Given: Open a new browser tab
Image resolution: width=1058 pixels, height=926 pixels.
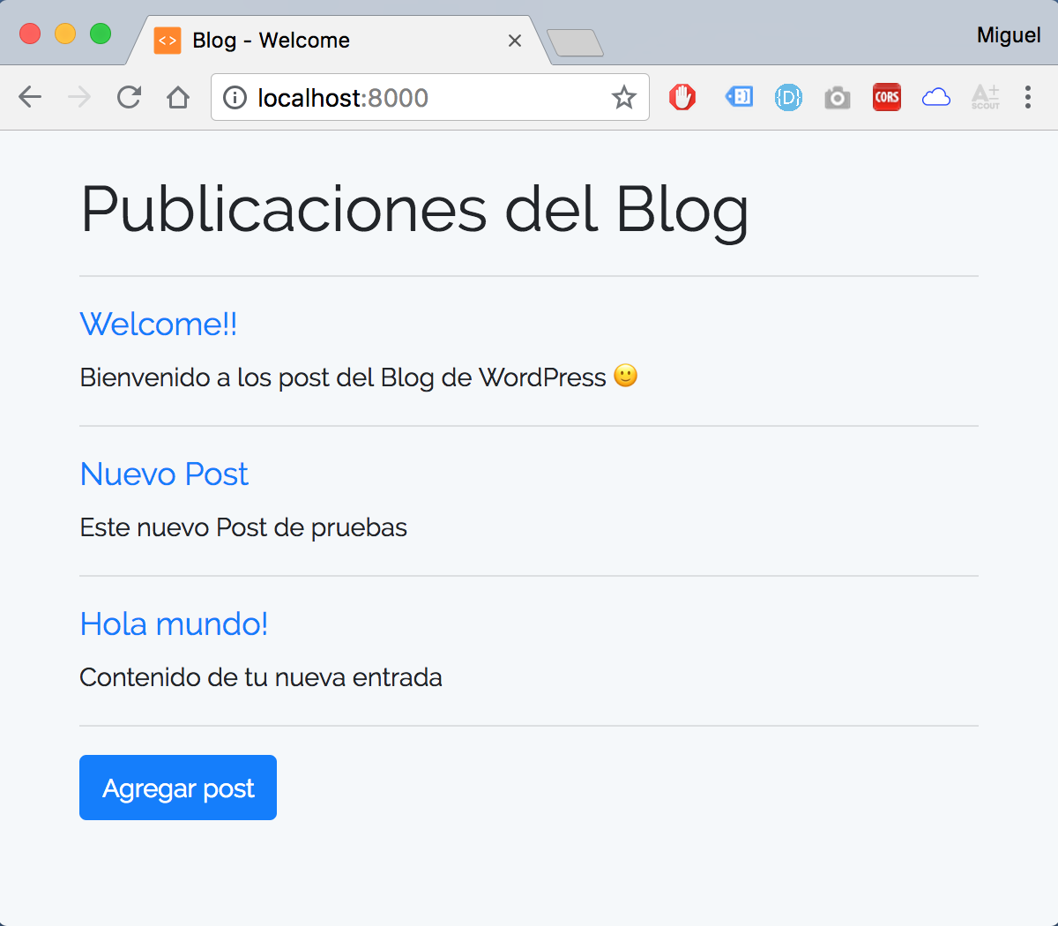Looking at the screenshot, I should click(575, 42).
